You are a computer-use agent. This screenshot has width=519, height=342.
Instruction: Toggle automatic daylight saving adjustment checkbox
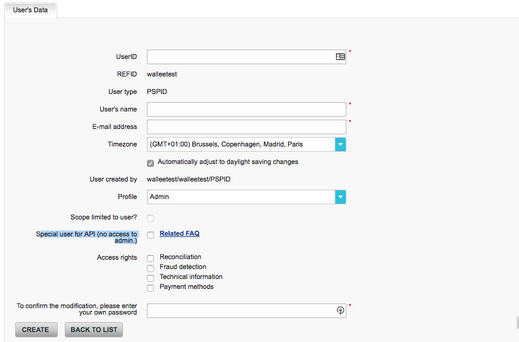(x=150, y=163)
